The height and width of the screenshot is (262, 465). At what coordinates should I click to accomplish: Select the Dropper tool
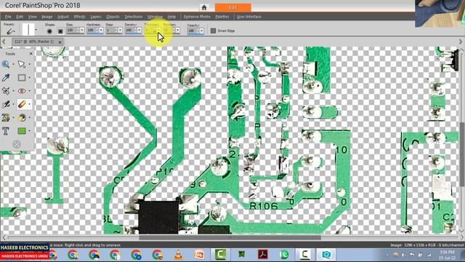point(6,78)
